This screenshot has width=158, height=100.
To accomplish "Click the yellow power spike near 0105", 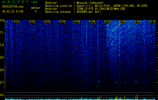I will point(82,98).
